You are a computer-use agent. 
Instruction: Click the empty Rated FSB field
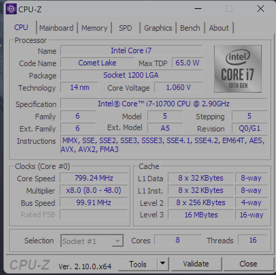tap(94, 215)
